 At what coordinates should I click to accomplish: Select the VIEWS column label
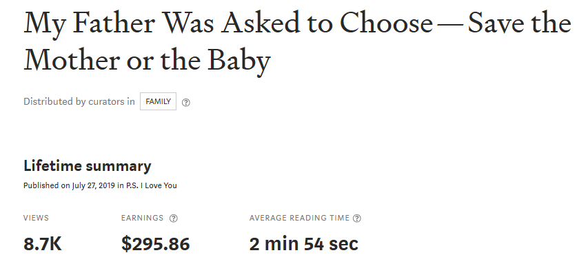click(x=36, y=218)
